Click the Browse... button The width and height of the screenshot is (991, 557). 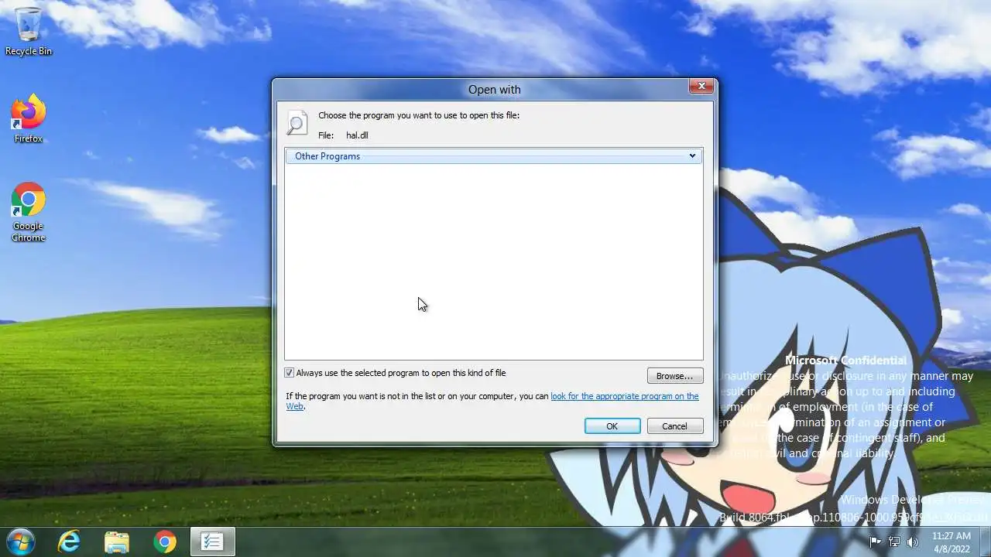point(674,376)
